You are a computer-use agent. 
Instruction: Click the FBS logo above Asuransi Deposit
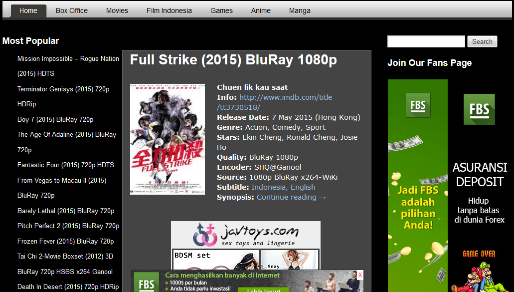click(479, 109)
